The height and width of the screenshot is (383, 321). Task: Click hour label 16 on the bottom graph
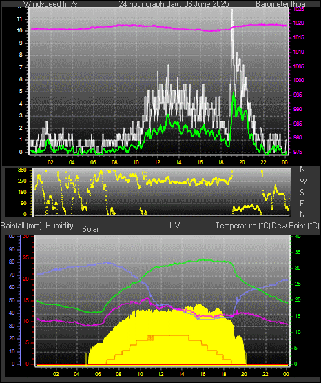coord(203,374)
